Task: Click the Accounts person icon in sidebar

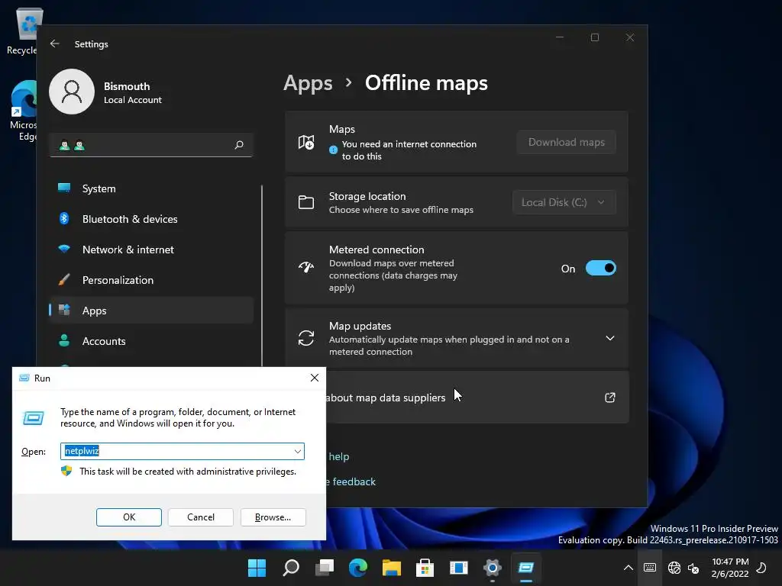Action: point(64,340)
